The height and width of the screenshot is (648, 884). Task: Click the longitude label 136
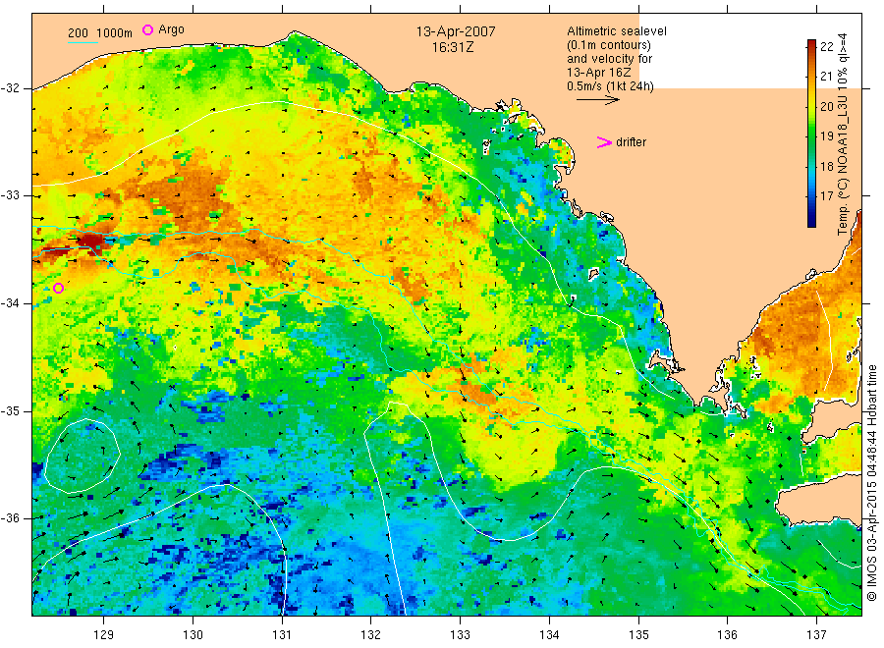pyautogui.click(x=727, y=635)
